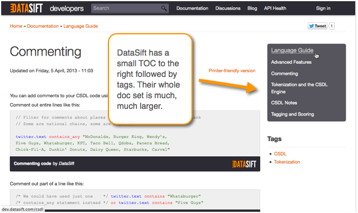Open Tagging and Scoring in sidebar

(292, 114)
